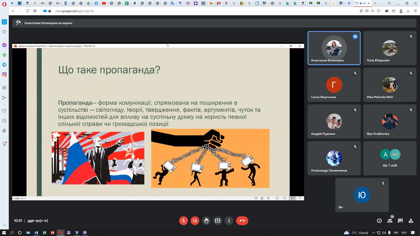The image size is (420, 236).
Task: Unmute the microphone in Meet
Action: tap(183, 221)
